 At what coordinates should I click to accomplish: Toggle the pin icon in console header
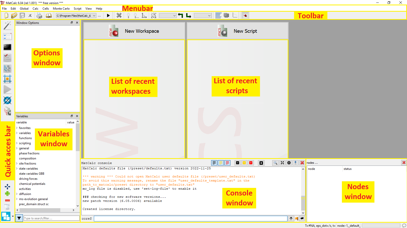295,163
